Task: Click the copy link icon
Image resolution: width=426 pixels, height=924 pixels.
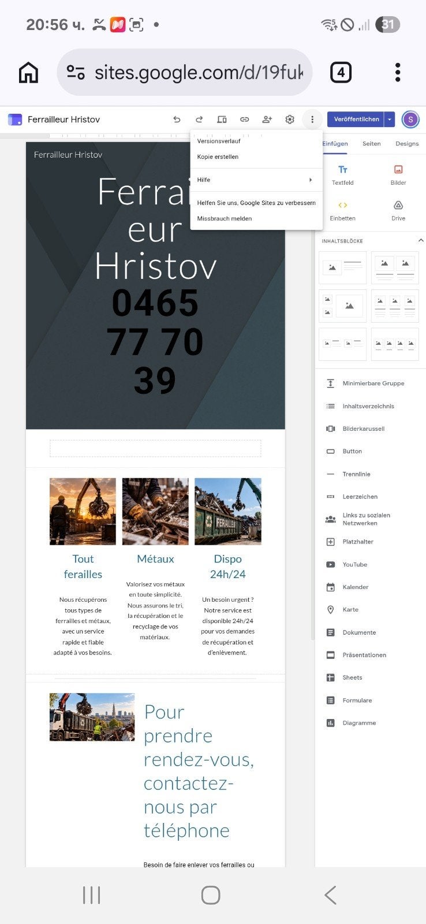Action: [245, 120]
